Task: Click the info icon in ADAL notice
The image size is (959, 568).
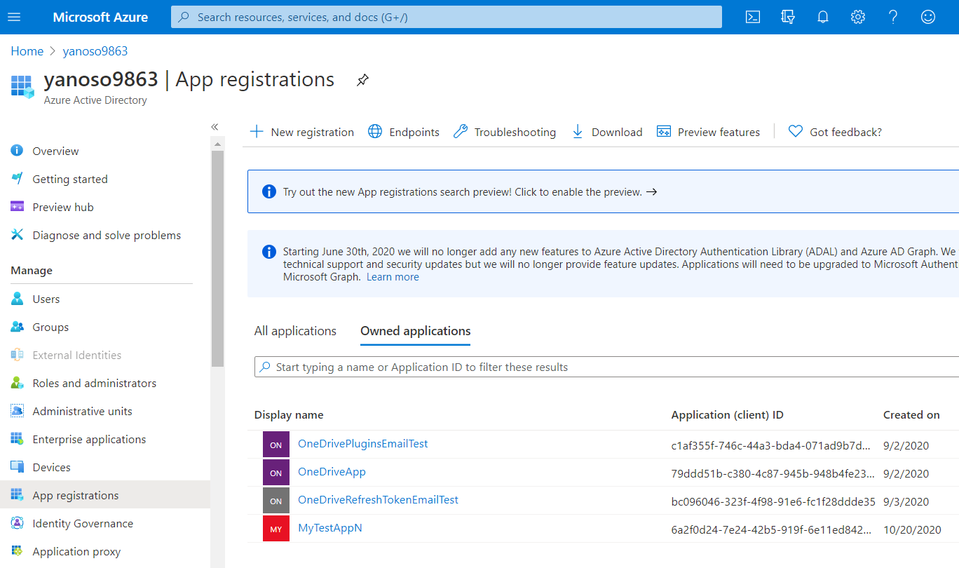Action: pyautogui.click(x=268, y=252)
